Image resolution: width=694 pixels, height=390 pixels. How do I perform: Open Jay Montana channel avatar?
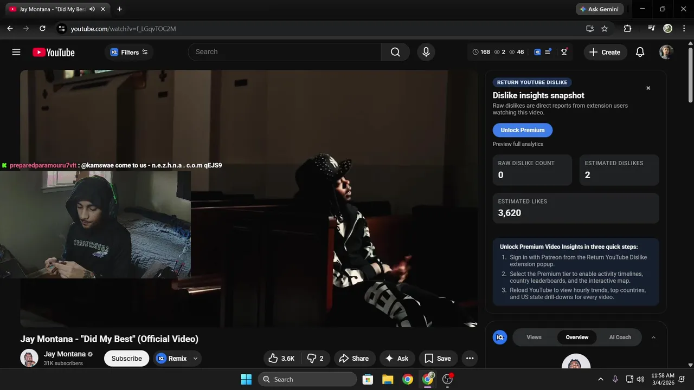tap(29, 358)
